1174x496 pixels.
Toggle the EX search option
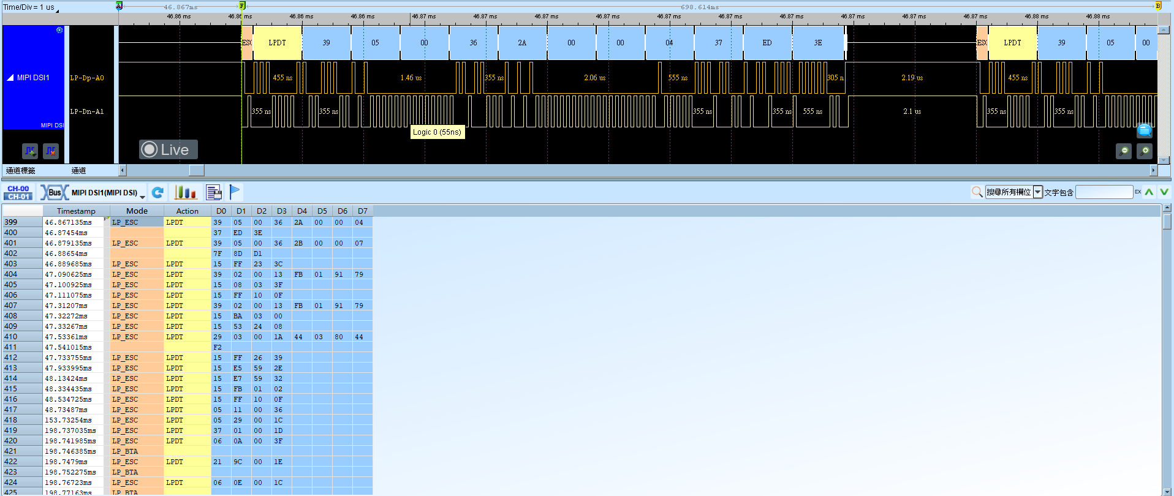click(1138, 192)
